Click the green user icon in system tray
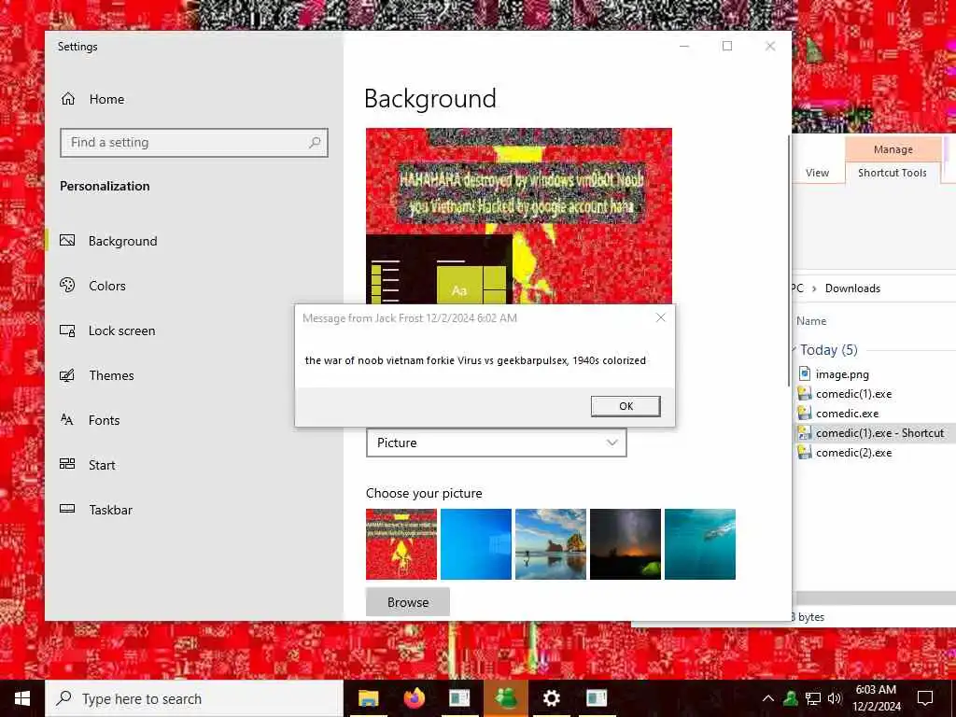Image resolution: width=956 pixels, height=717 pixels. (x=791, y=698)
